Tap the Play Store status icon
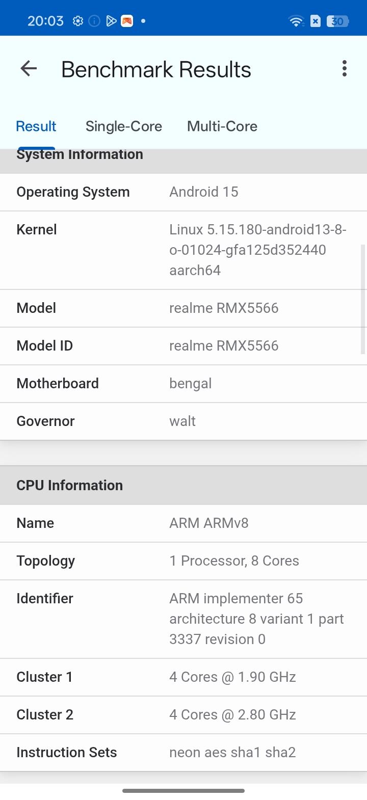This screenshot has height=800, width=367. (x=111, y=21)
